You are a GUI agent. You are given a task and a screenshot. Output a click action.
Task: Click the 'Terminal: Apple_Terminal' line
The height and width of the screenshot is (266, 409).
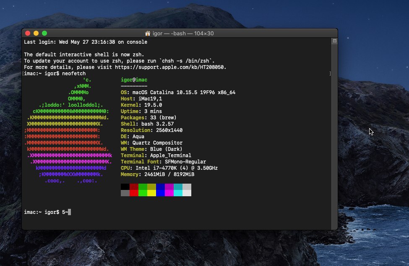156,155
